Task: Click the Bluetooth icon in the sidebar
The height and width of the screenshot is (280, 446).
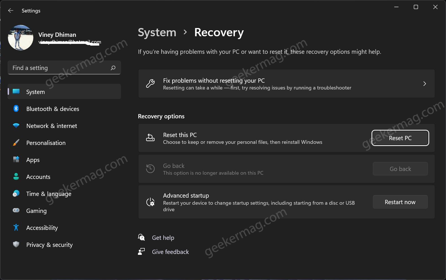Action: click(x=16, y=108)
